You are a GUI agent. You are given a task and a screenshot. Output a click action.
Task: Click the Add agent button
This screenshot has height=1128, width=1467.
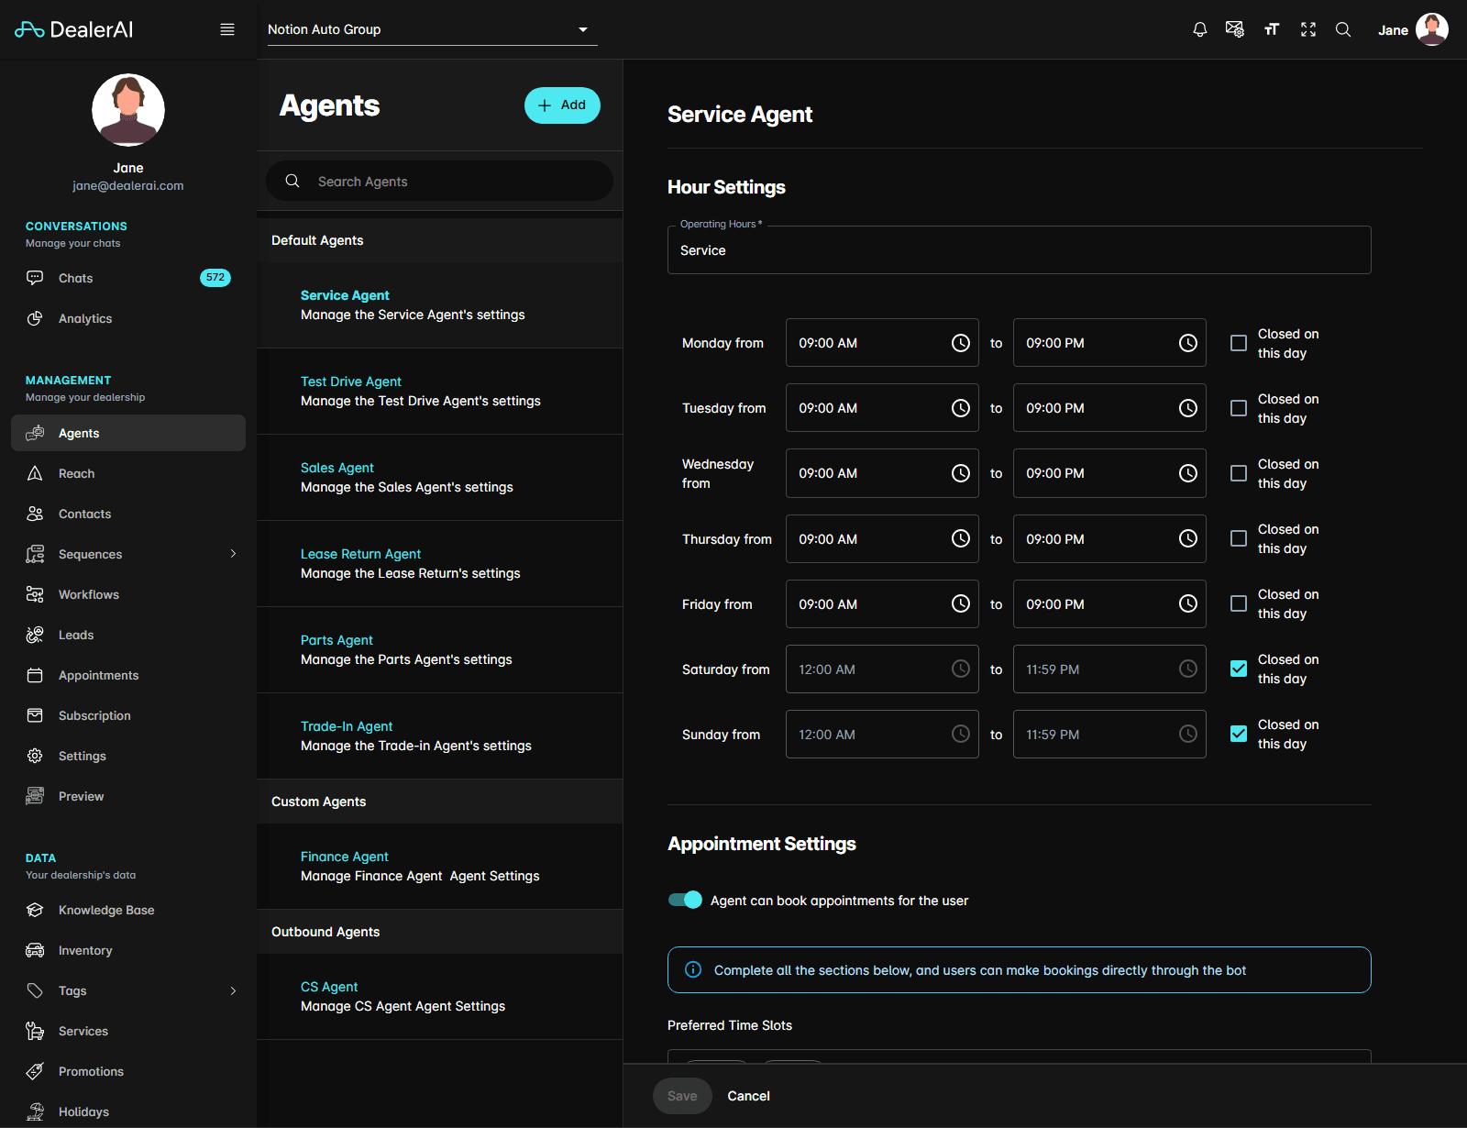[562, 105]
